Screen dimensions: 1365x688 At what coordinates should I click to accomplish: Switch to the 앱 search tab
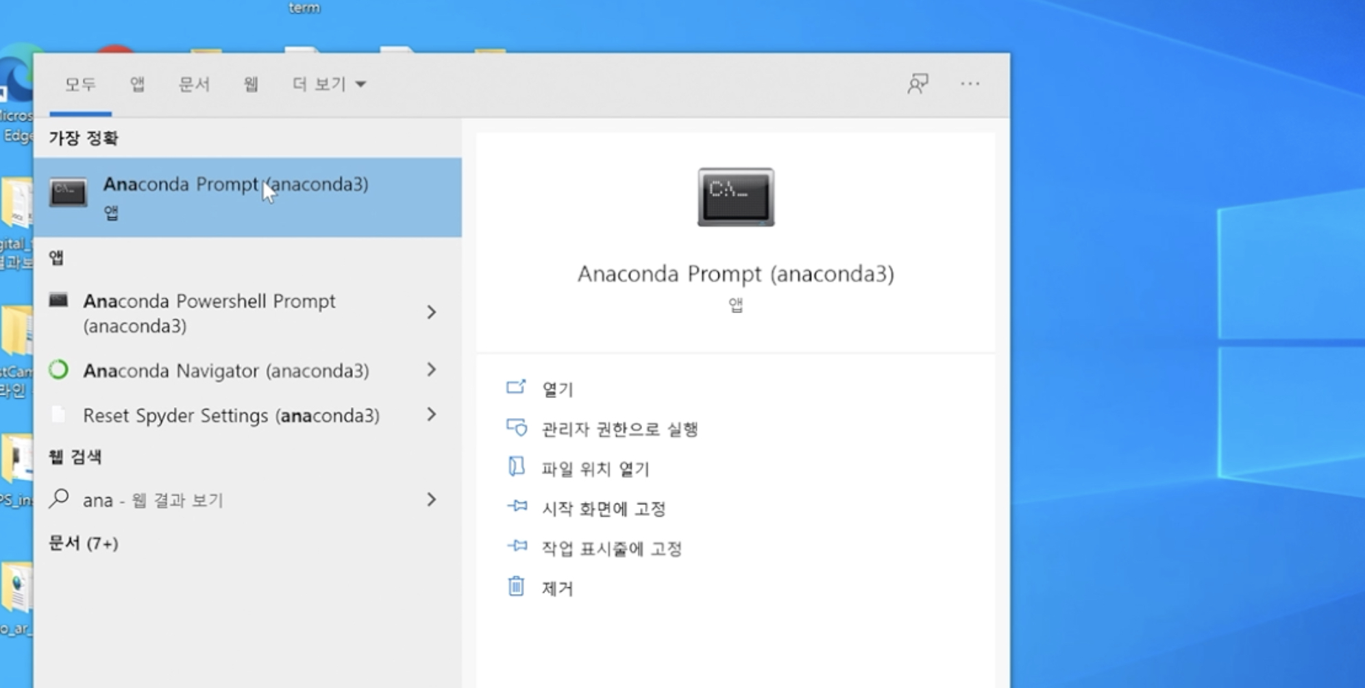tap(137, 84)
